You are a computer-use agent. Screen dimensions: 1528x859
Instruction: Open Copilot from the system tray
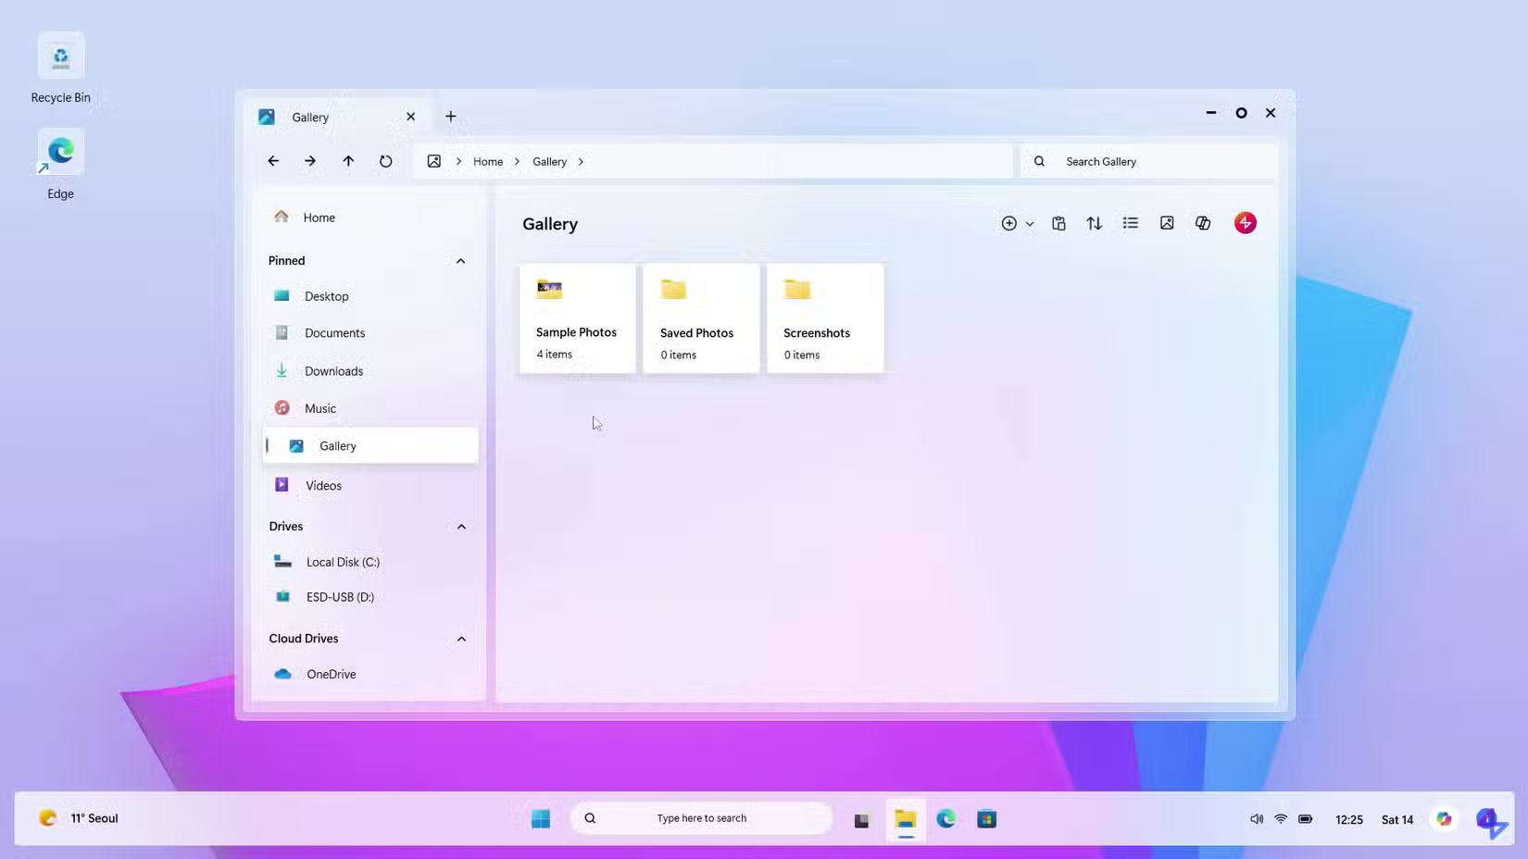[x=1444, y=818]
